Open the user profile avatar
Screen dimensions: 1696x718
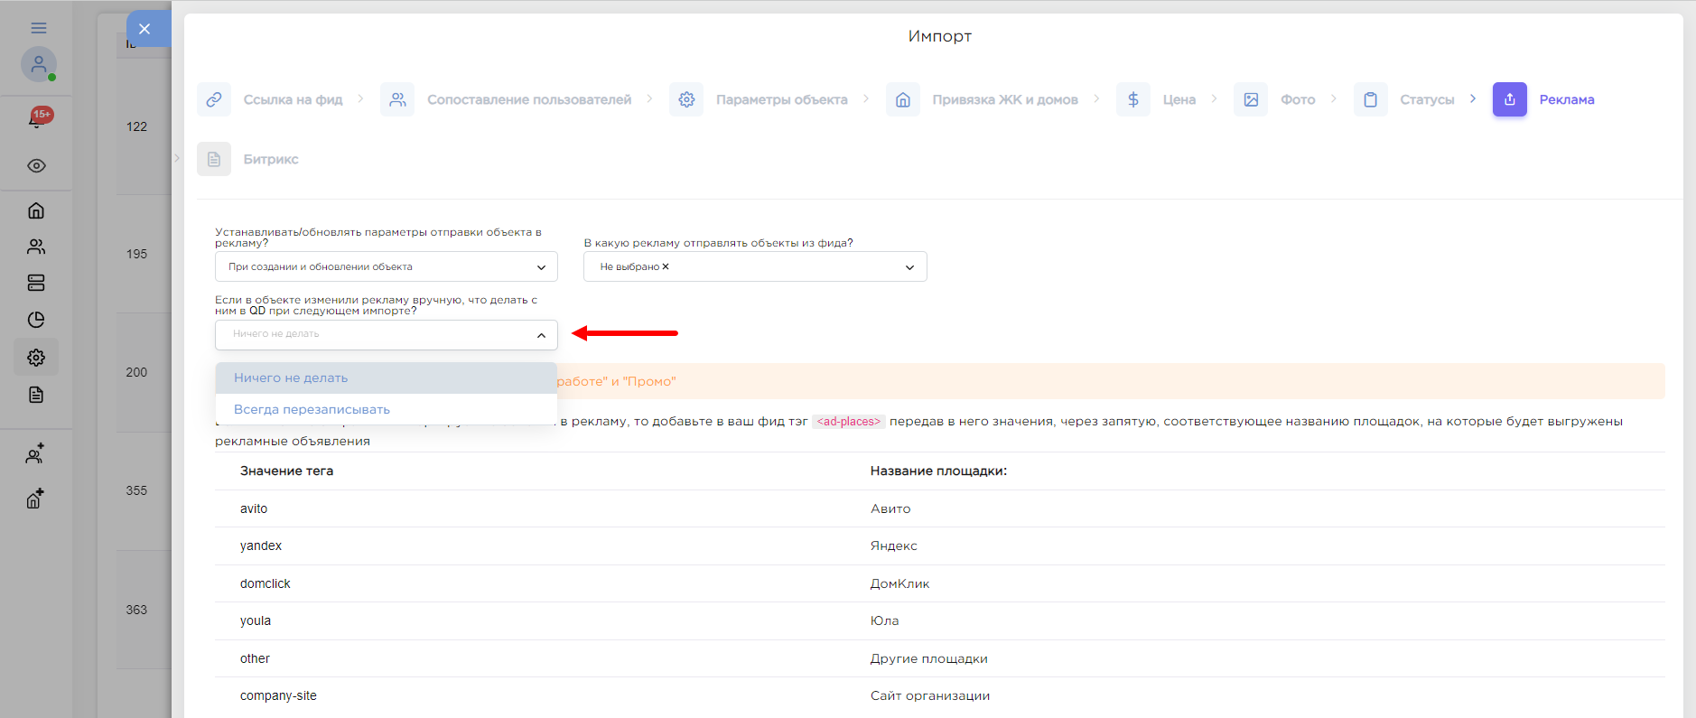click(x=38, y=64)
